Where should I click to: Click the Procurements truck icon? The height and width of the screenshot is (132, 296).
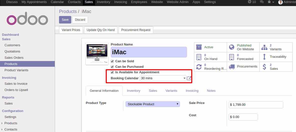coord(232,67)
